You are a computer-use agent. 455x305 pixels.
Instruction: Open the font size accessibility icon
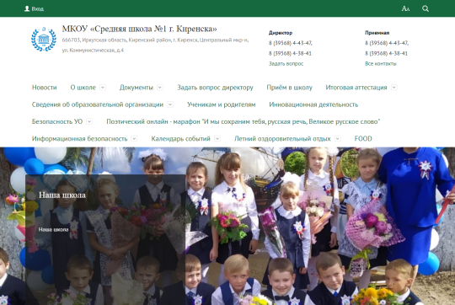pyautogui.click(x=405, y=8)
